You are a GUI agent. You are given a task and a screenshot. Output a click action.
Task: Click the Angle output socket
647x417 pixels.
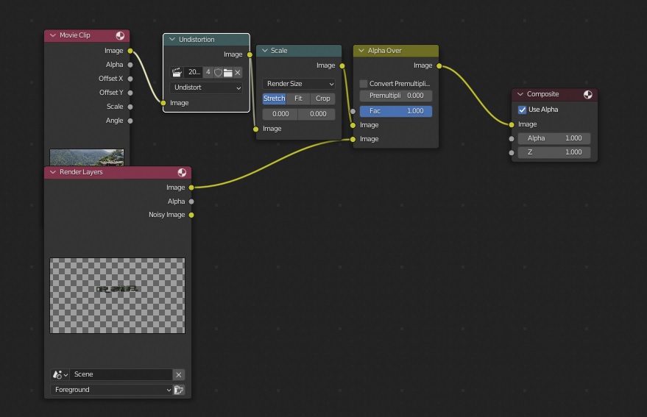click(130, 121)
